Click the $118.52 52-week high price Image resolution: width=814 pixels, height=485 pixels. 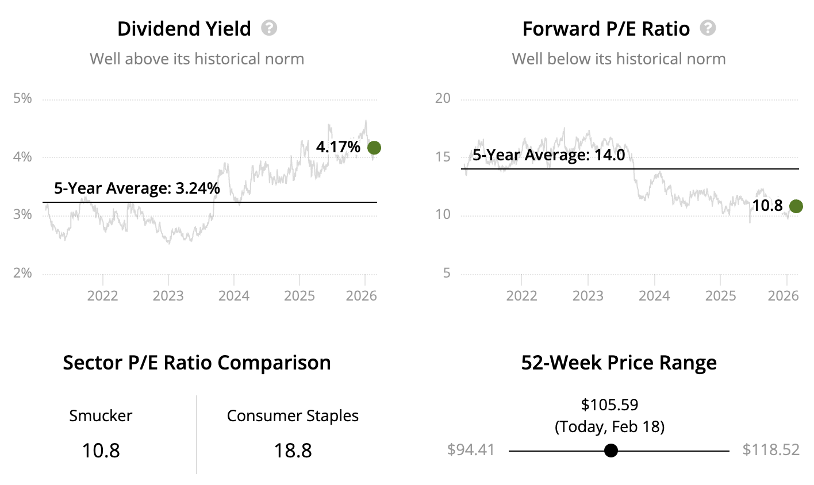[x=771, y=450]
